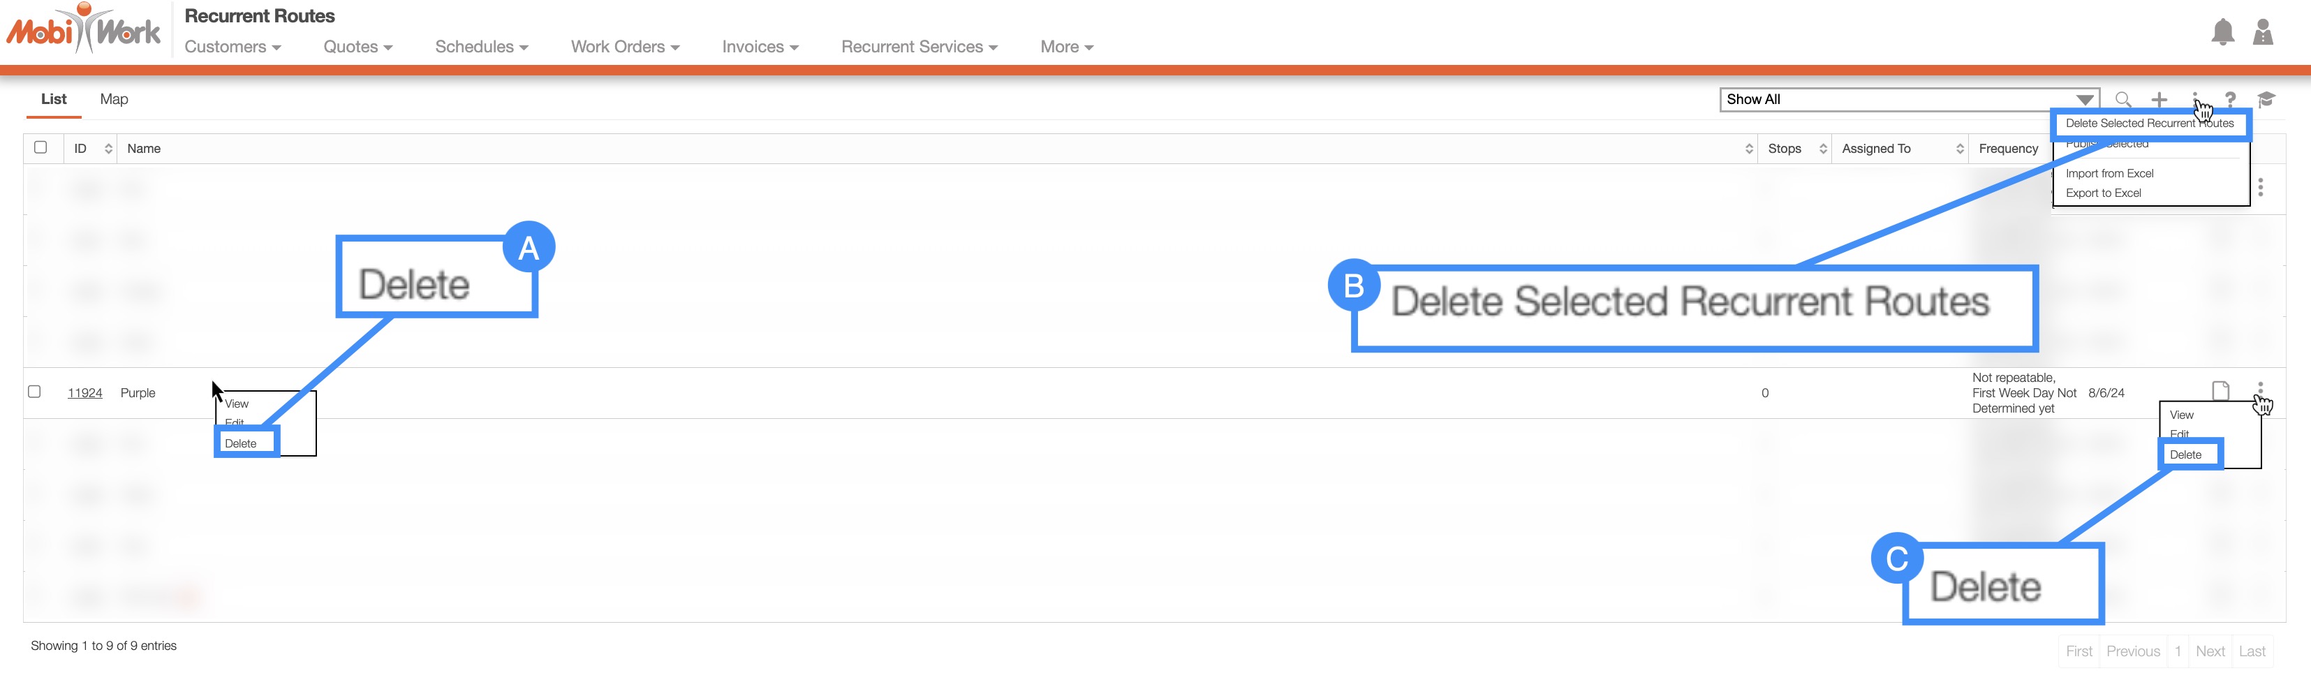This screenshot has width=2311, height=673.
Task: Switch to the Map tab
Action: [x=114, y=98]
